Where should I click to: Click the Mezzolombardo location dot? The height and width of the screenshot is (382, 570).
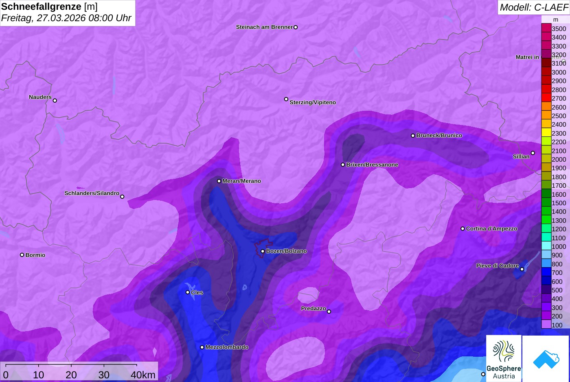pos(202,347)
